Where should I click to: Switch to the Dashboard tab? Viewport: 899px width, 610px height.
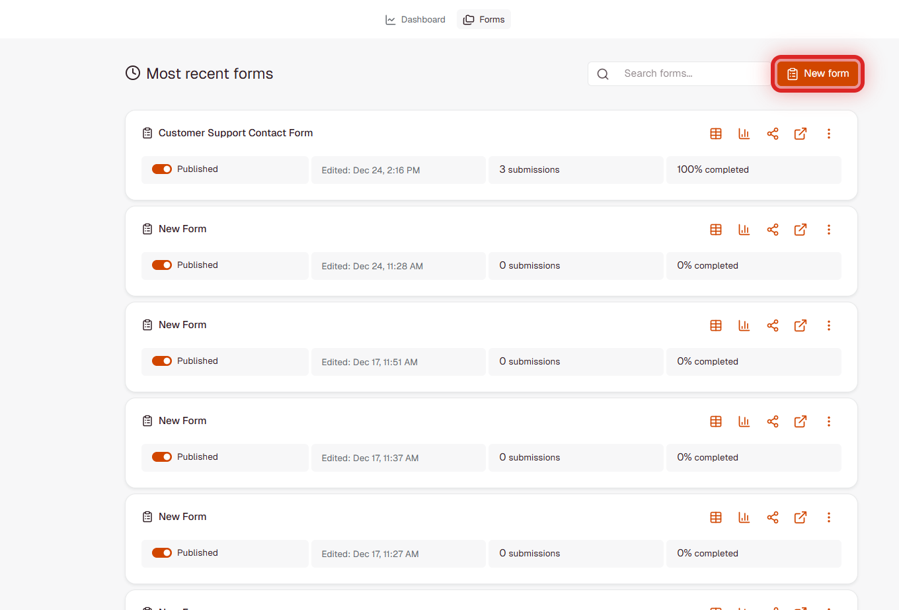point(415,19)
